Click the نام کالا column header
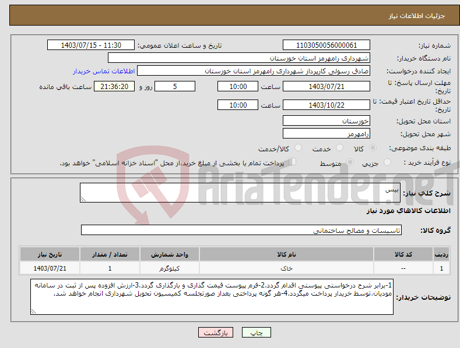 pos(286,254)
